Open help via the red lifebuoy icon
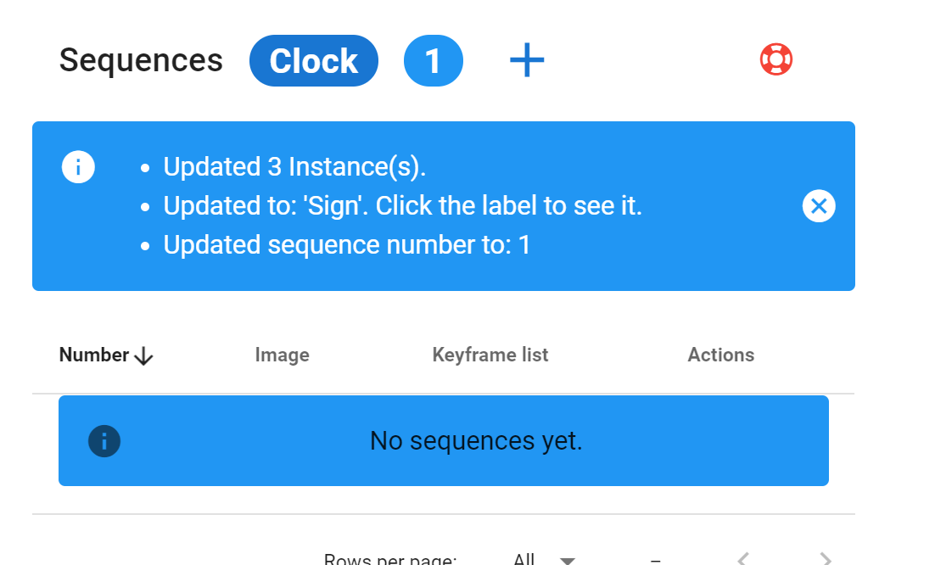Image resolution: width=935 pixels, height=565 pixels. pos(775,59)
